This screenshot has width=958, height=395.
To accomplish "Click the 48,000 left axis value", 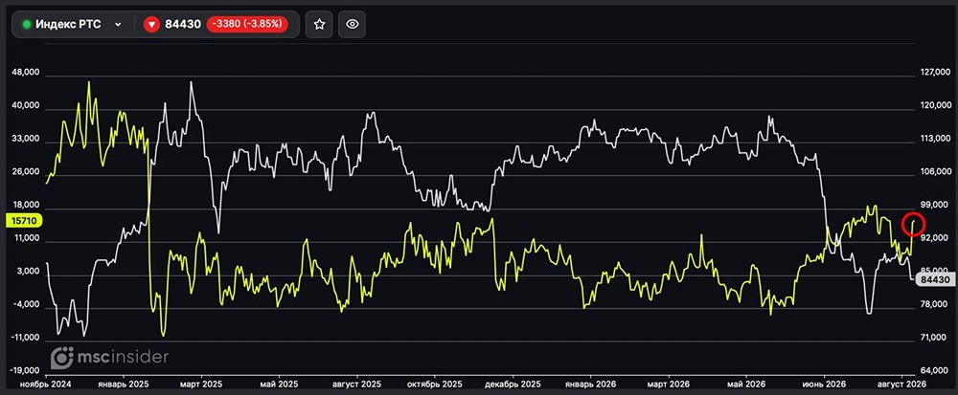I will pyautogui.click(x=25, y=73).
